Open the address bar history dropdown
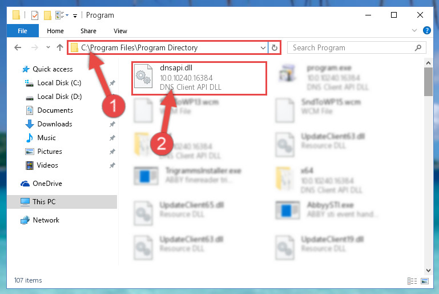Screen dimensions: 439x294 [x=263, y=47]
